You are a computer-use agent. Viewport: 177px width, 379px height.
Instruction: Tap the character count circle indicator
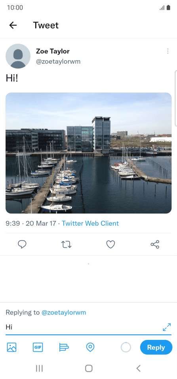click(126, 347)
